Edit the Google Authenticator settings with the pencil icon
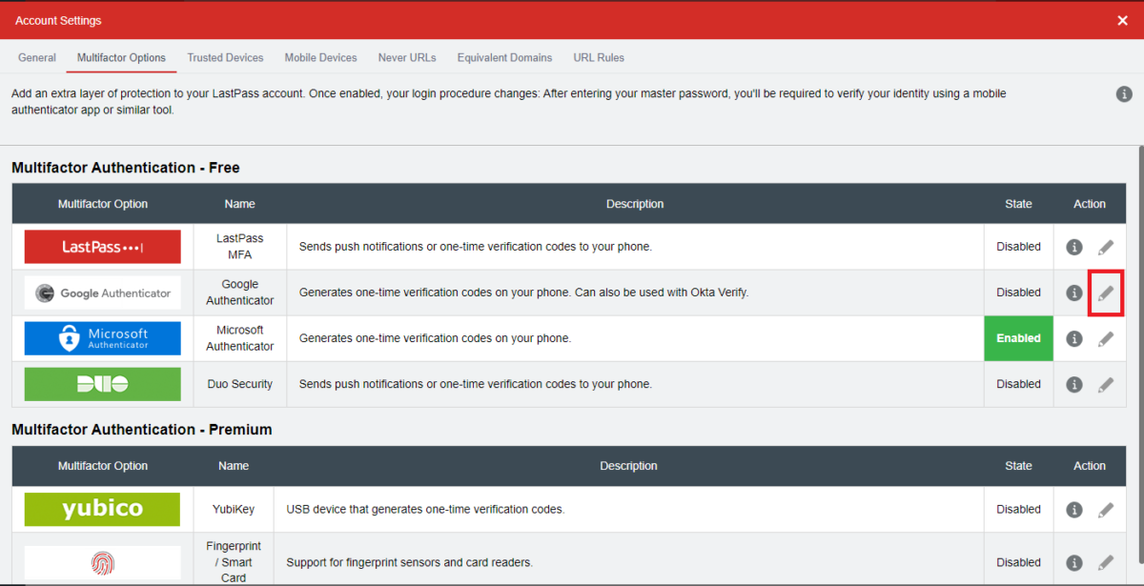Viewport: 1144px width, 586px height. 1106,293
